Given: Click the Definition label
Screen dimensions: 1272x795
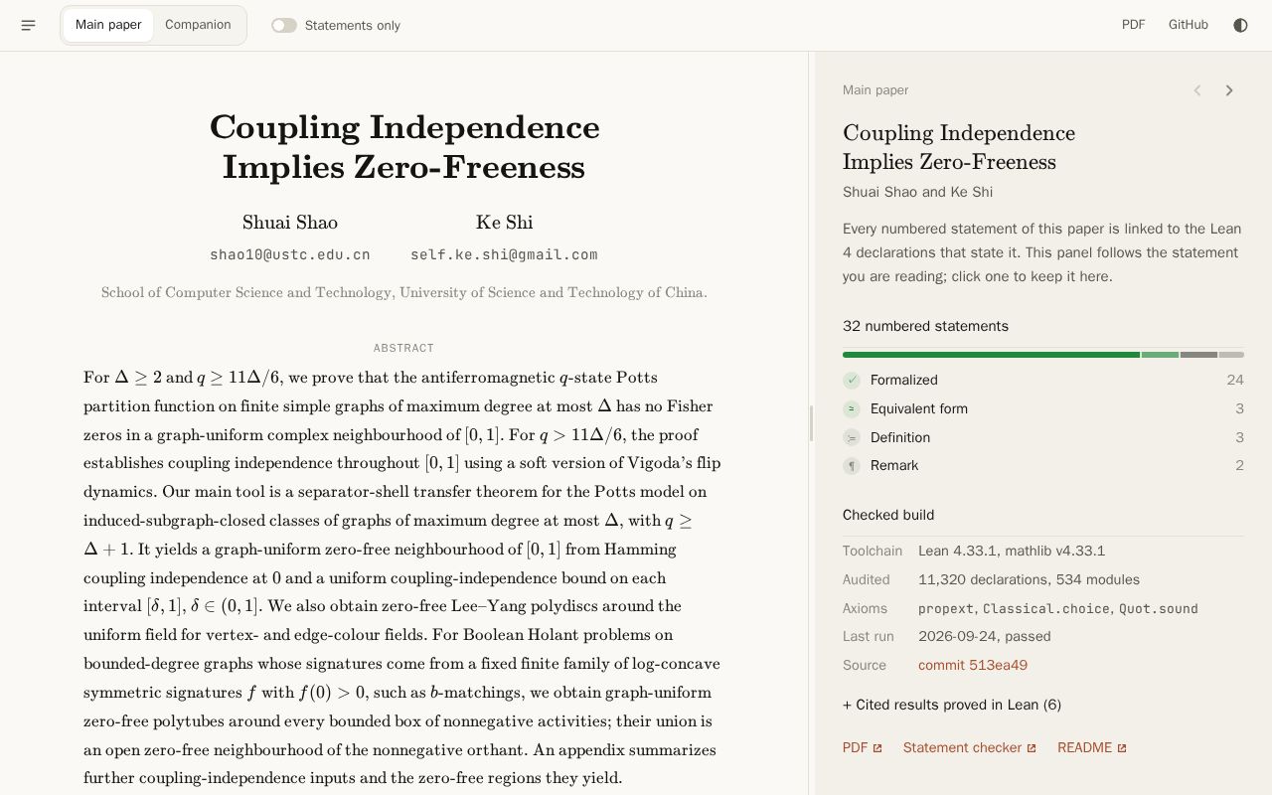Looking at the screenshot, I should (x=900, y=437).
